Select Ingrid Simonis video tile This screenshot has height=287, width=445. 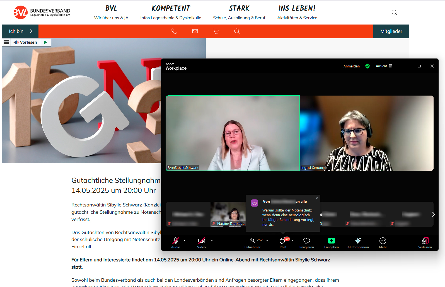click(x=367, y=133)
